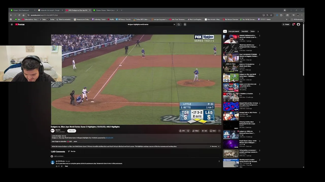This screenshot has height=182, width=325.
Task: Open options for Average Dude vs MLB Pitcher
Action: [x=259, y=113]
